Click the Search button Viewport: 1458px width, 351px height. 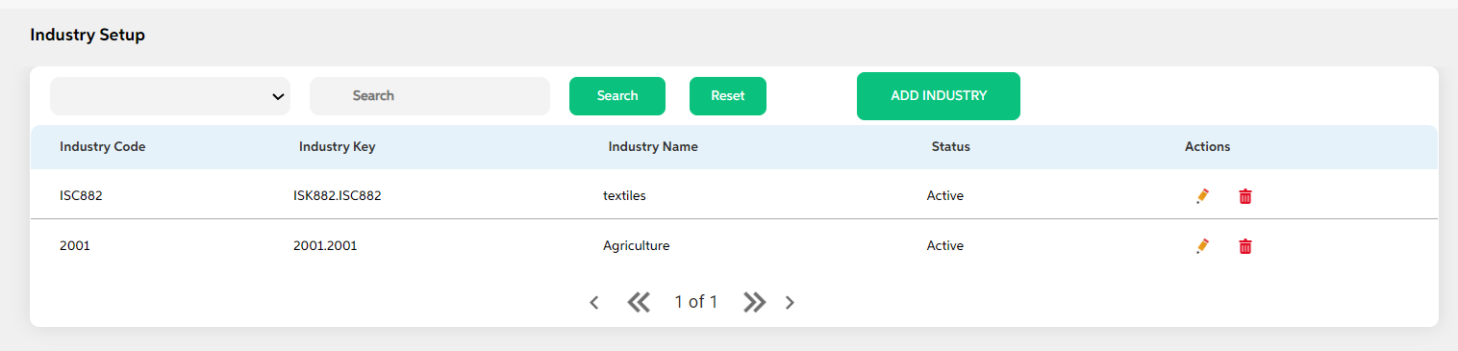pos(617,96)
